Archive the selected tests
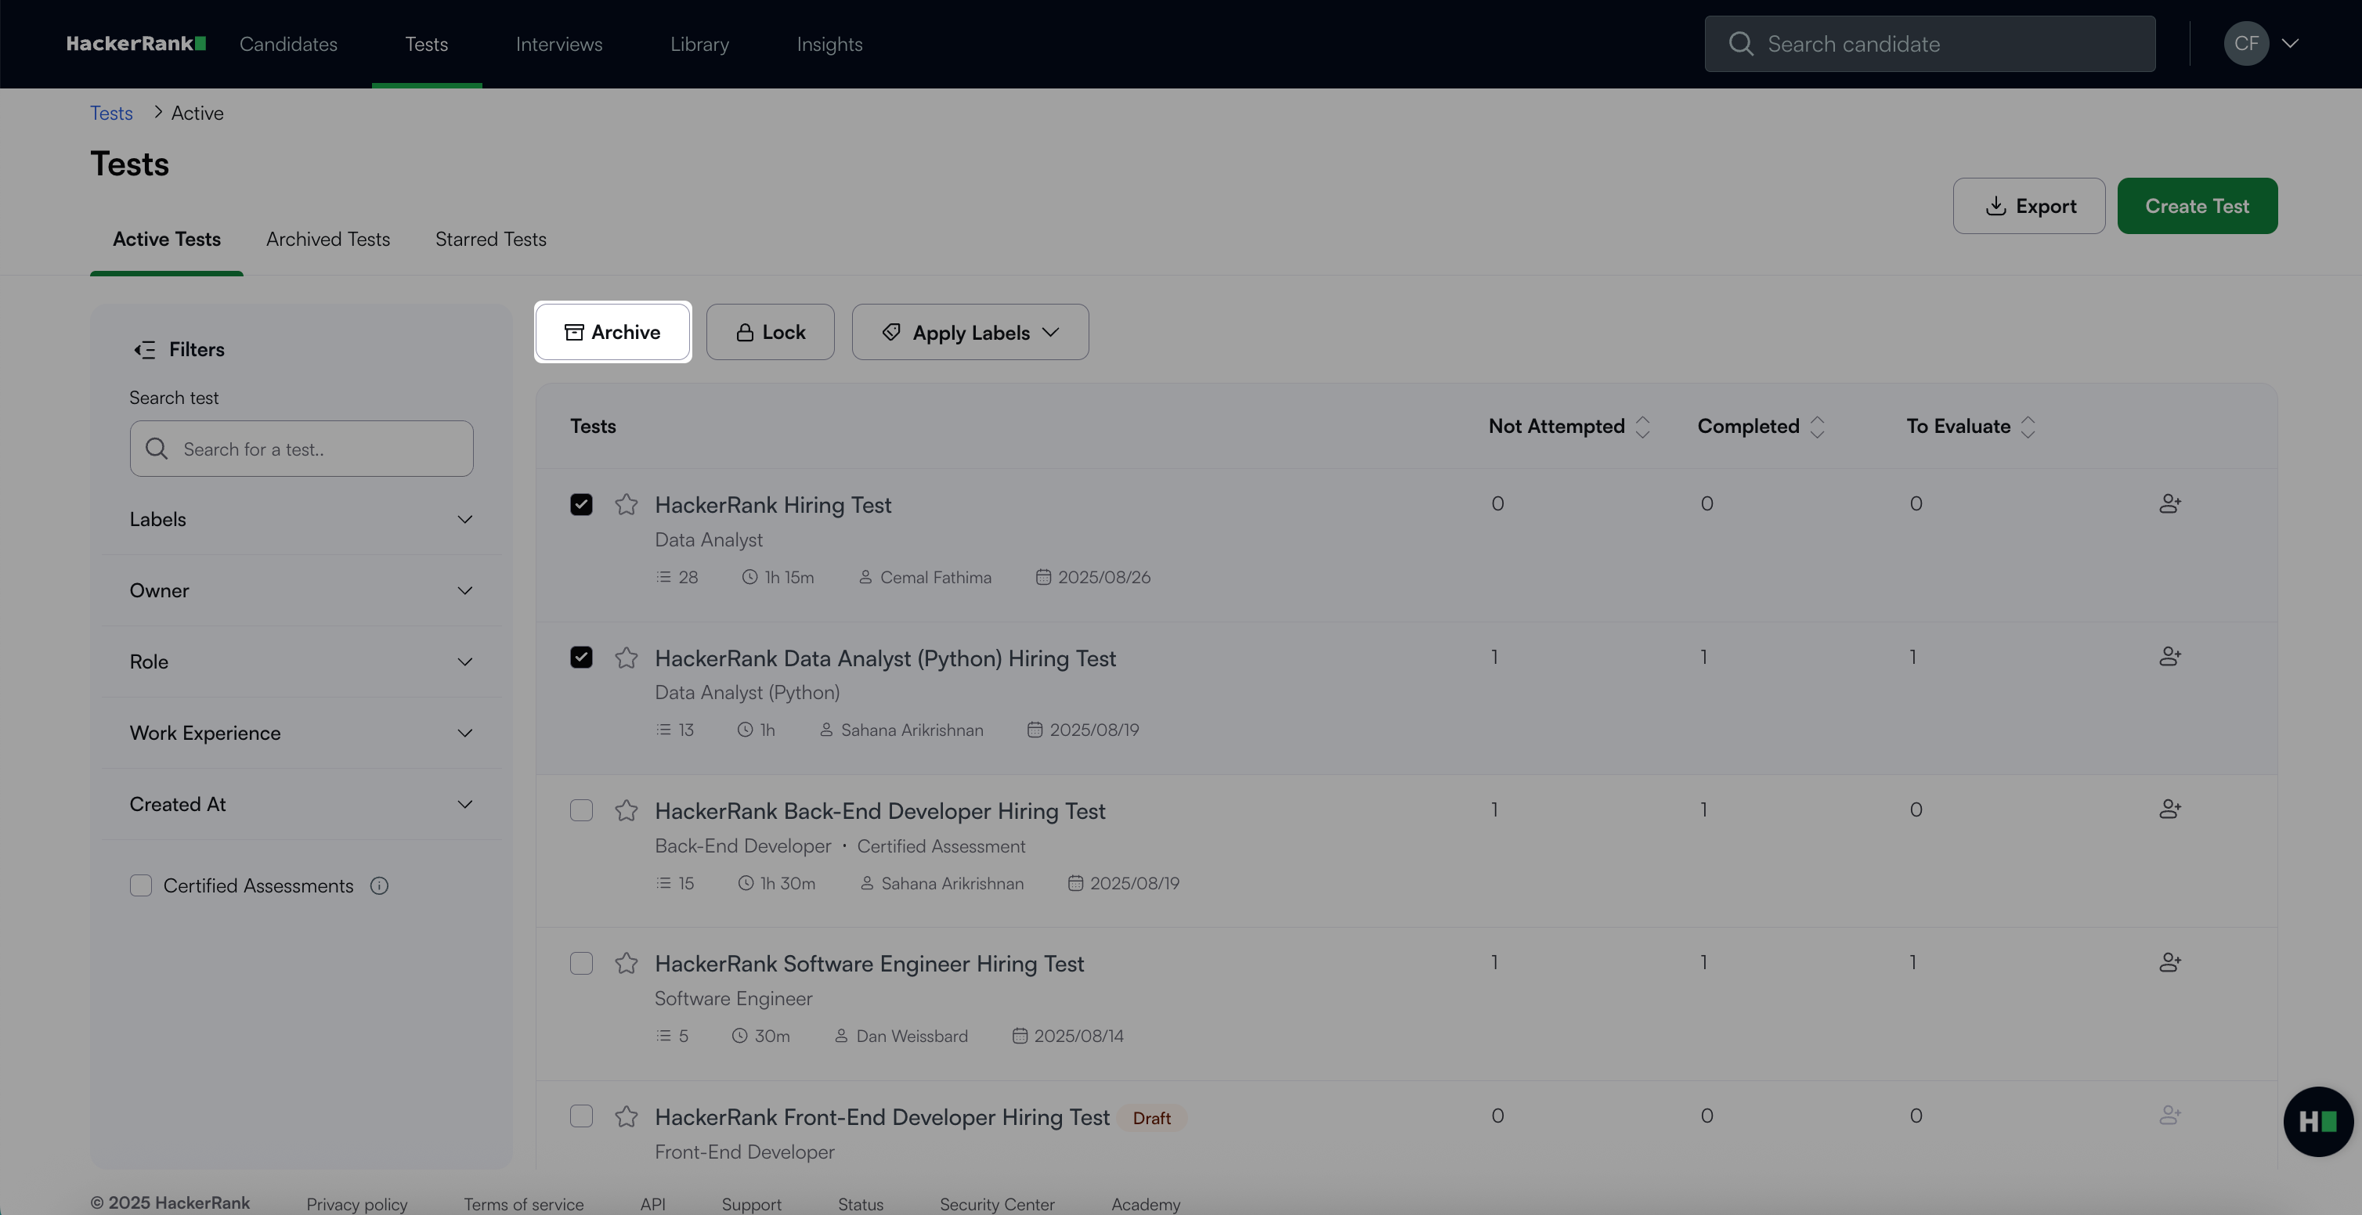 pyautogui.click(x=612, y=333)
